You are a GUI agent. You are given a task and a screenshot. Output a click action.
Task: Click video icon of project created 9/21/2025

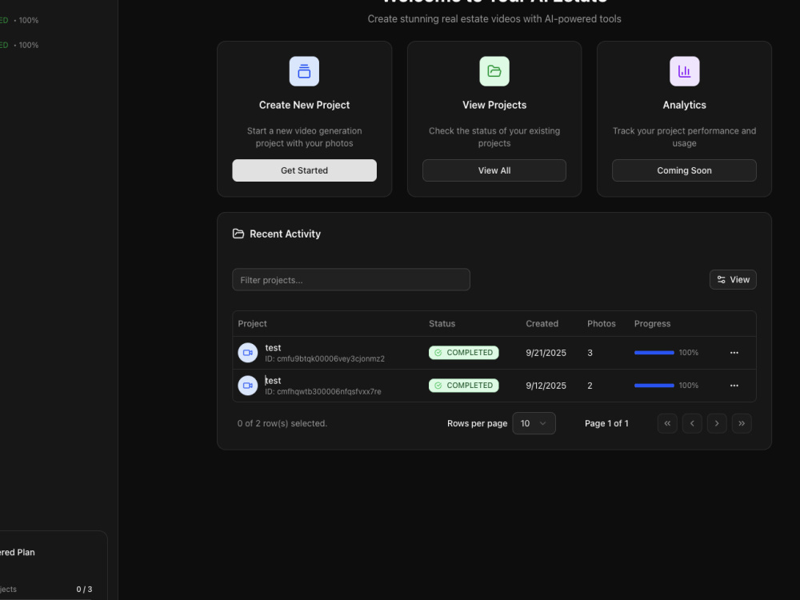point(248,353)
